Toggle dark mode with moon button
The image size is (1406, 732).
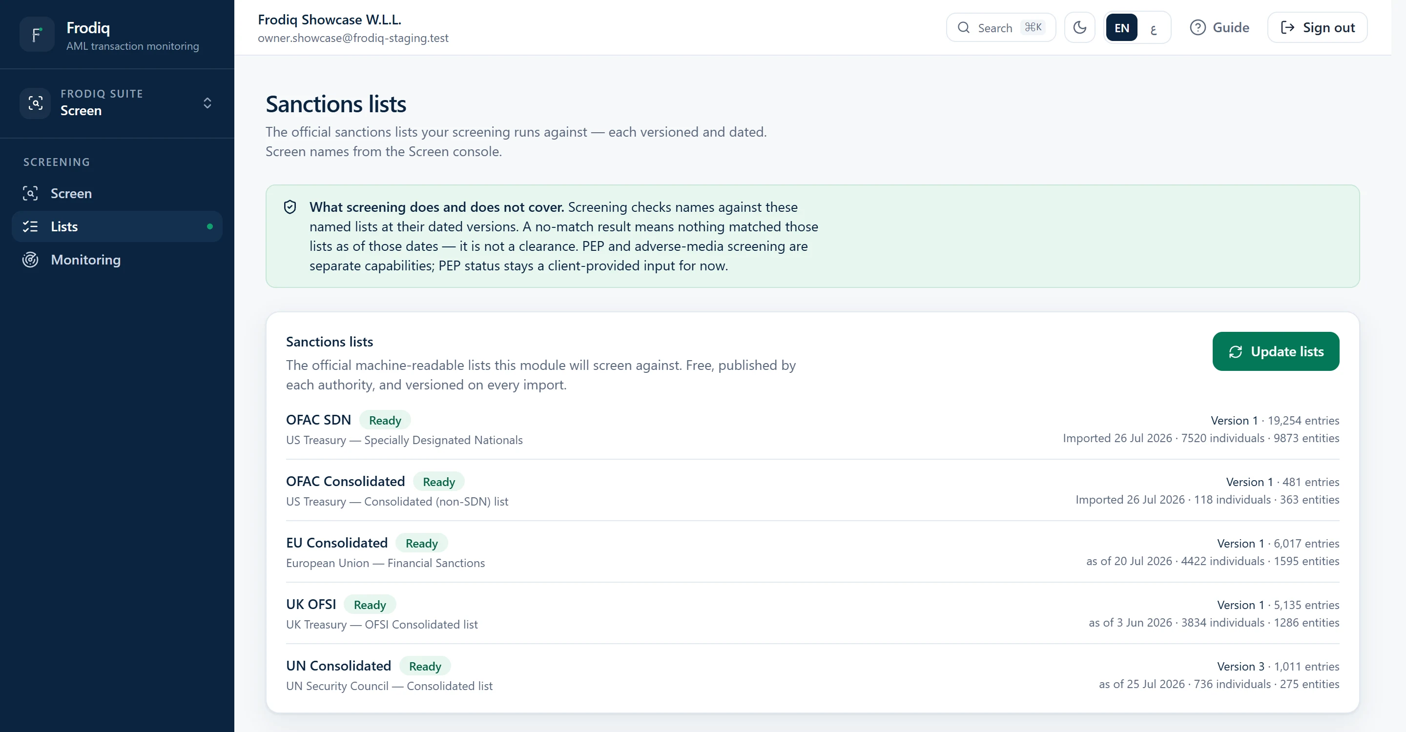1079,27
